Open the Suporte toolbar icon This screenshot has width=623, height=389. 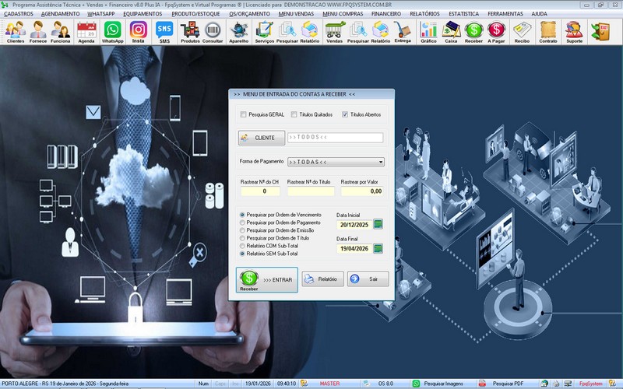coord(574,32)
